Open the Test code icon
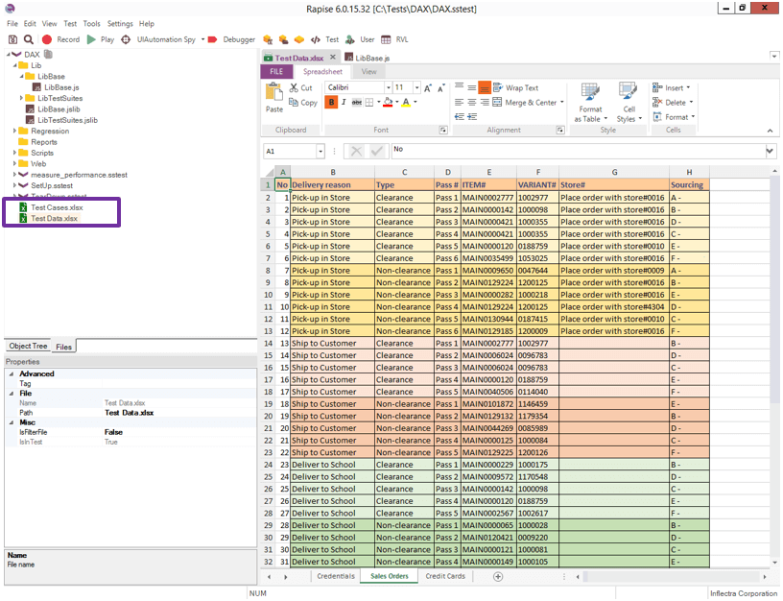The height and width of the screenshot is (601, 783). (316, 39)
